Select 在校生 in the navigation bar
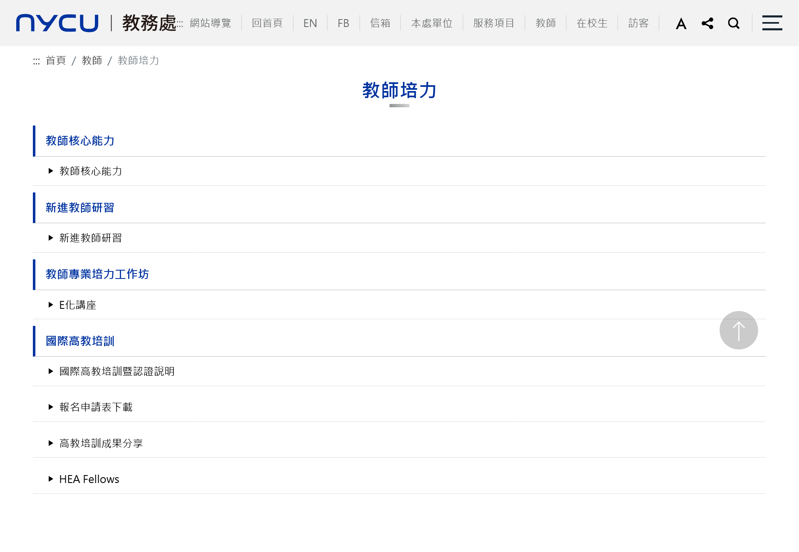799x552 pixels. tap(592, 23)
